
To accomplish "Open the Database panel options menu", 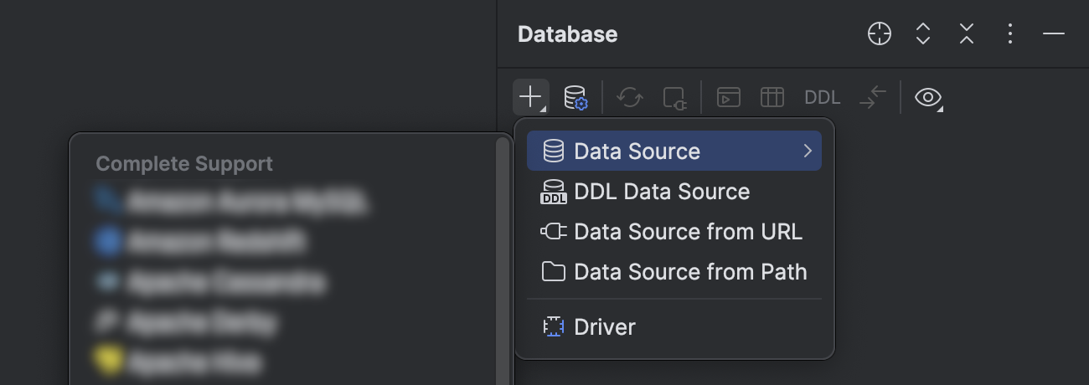I will (x=1010, y=34).
